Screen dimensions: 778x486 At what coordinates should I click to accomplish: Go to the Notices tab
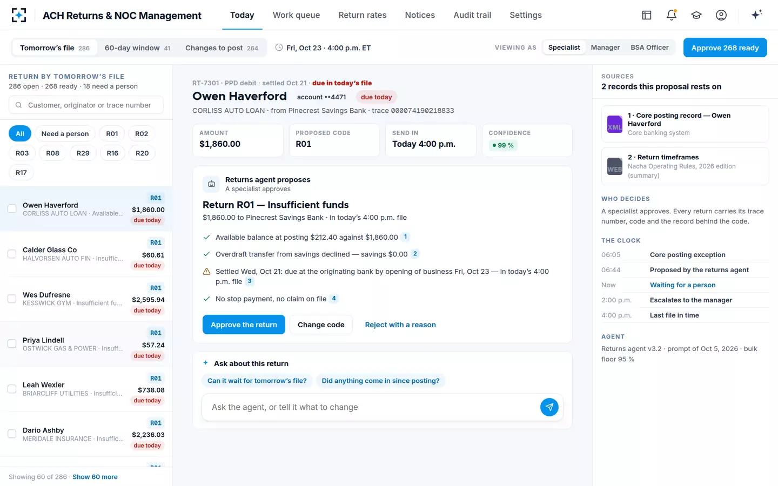pyautogui.click(x=420, y=15)
